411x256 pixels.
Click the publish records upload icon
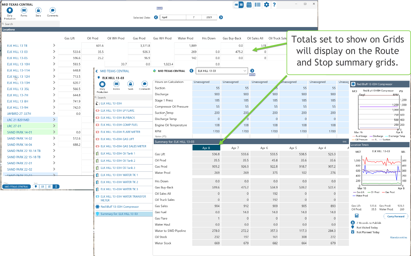click(x=353, y=223)
